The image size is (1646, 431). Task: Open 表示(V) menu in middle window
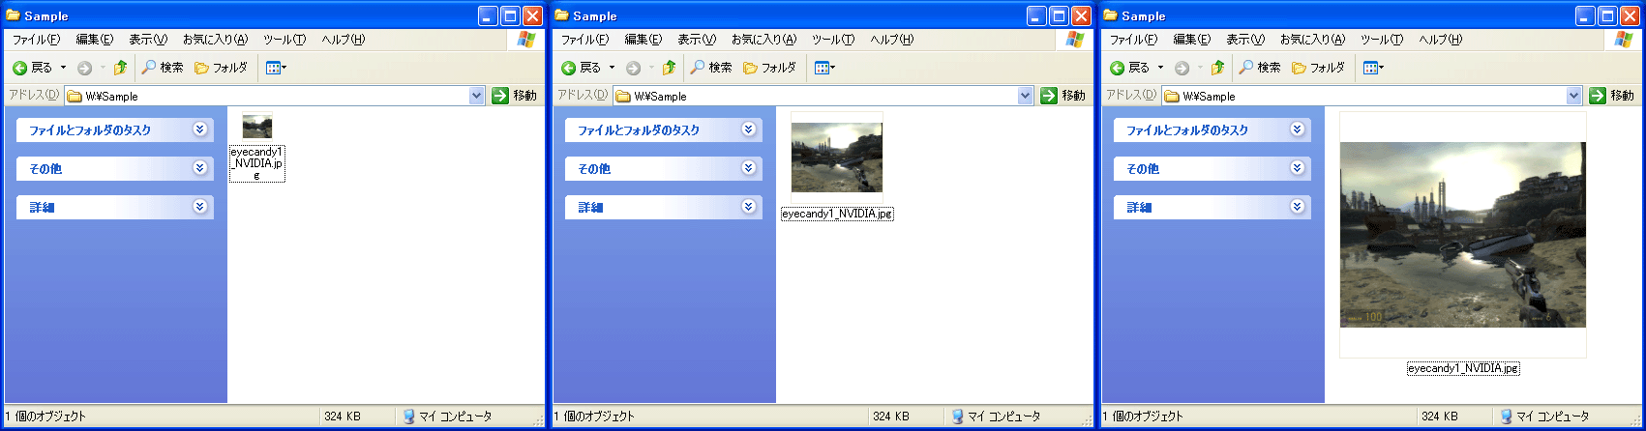coord(697,40)
